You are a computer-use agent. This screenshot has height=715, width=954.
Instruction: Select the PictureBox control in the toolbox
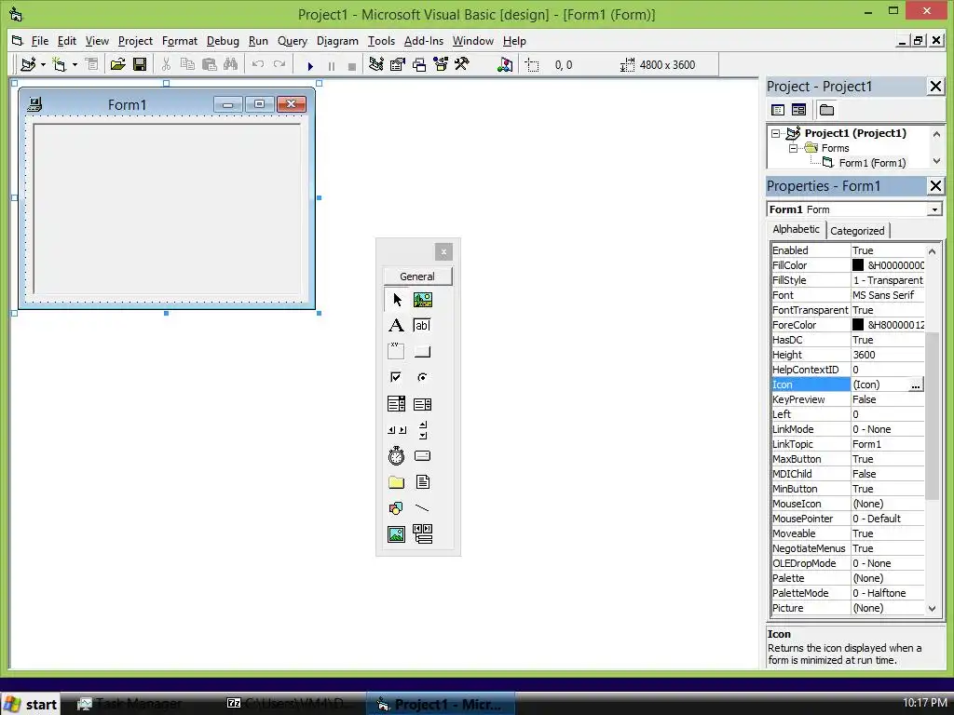[423, 300]
